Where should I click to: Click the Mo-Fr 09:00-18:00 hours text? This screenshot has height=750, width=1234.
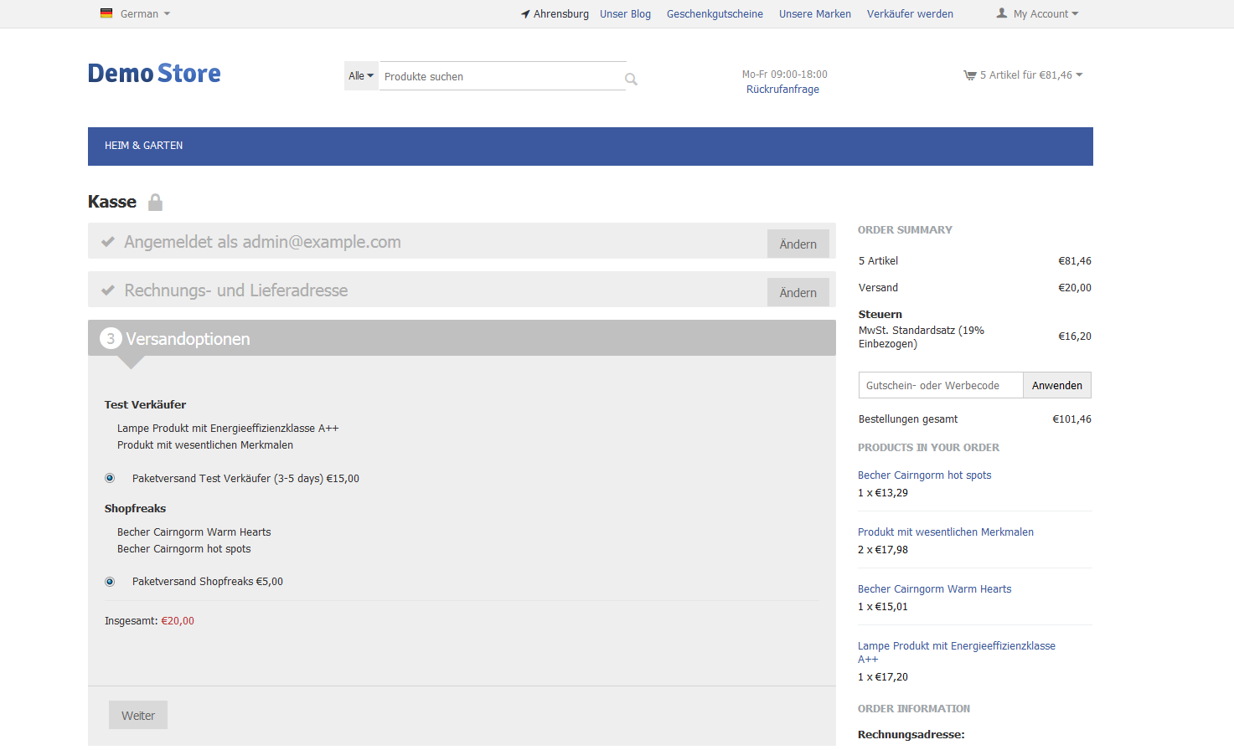coord(784,74)
